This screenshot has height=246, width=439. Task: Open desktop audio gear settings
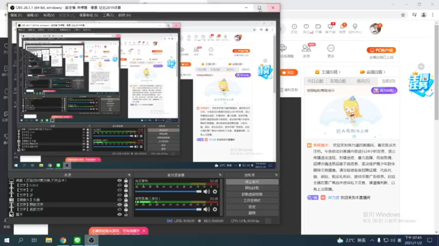click(215, 192)
